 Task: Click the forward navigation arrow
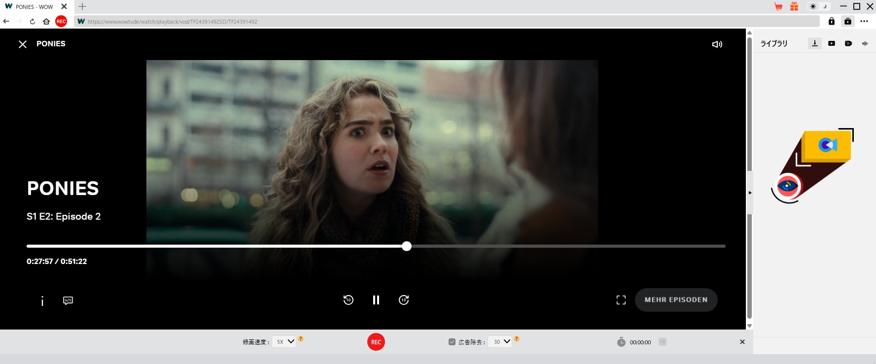point(19,21)
